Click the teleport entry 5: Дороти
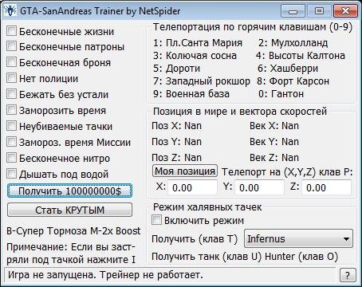Image resolution: width=362 pixels, height=287 pixels. click(x=176, y=69)
